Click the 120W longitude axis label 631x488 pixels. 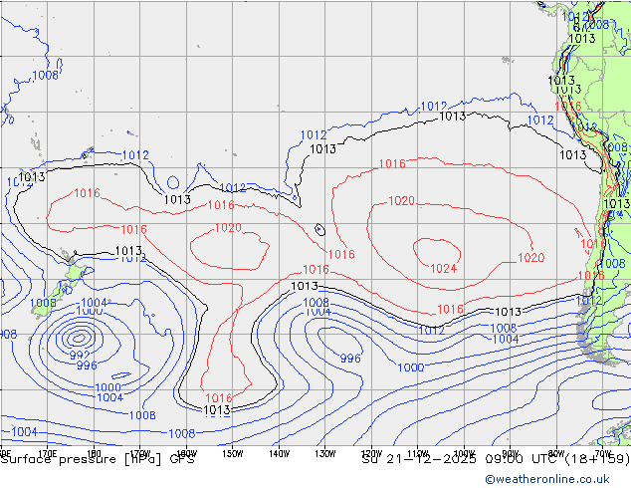[371, 454]
